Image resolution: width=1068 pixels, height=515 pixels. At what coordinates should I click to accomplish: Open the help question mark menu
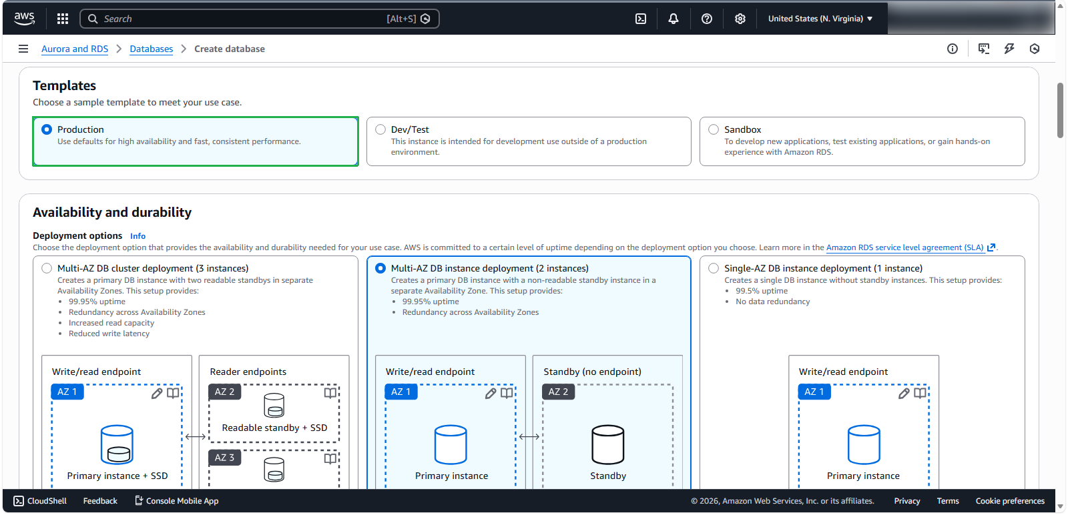707,19
